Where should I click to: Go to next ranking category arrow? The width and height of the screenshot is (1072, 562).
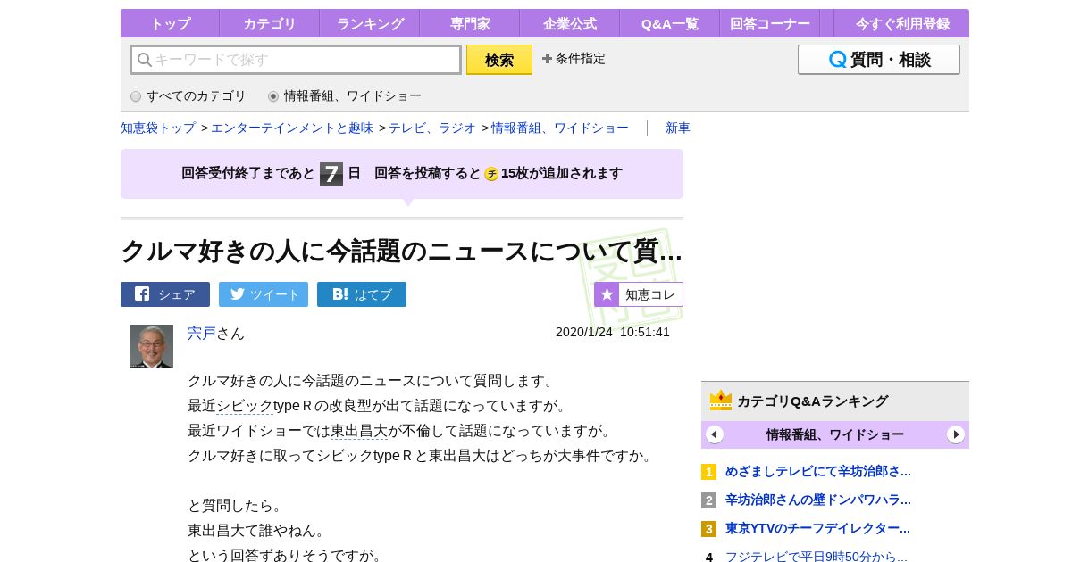(x=956, y=434)
